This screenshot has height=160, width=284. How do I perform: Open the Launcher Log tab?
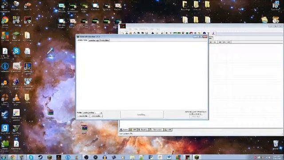94,40
